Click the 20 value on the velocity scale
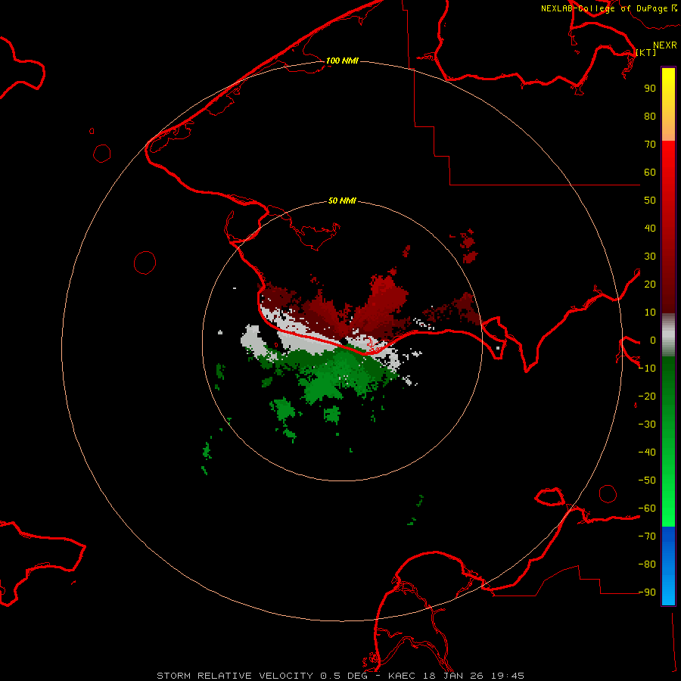681x681 pixels. tap(650, 284)
